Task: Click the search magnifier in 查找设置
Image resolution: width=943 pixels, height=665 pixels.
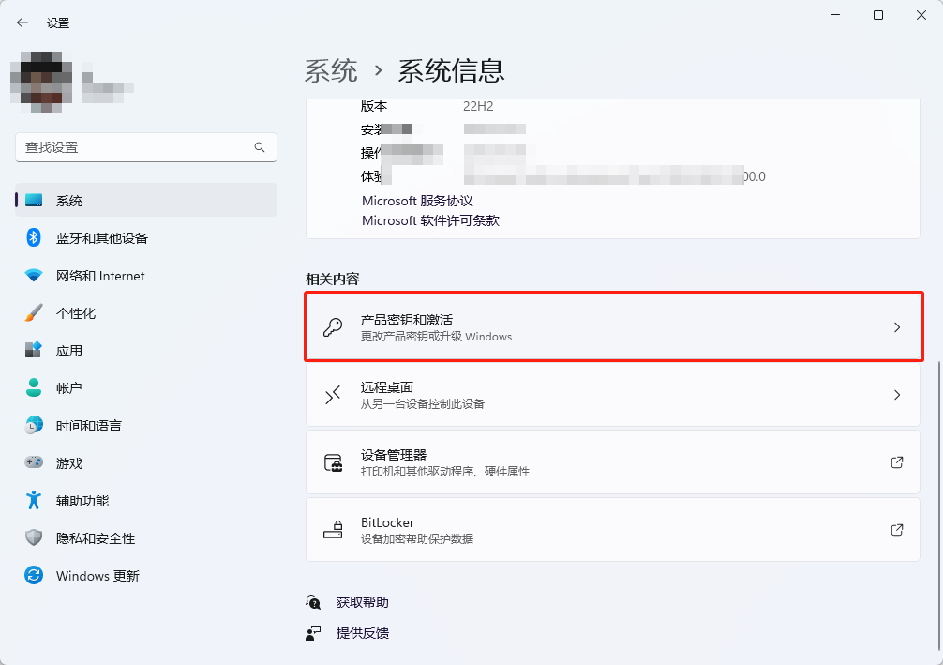Action: click(x=259, y=147)
